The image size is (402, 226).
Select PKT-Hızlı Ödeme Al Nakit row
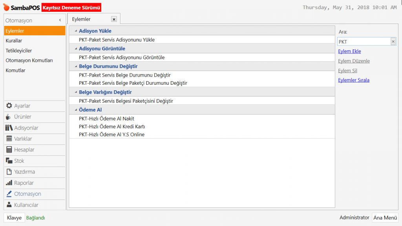[106, 118]
